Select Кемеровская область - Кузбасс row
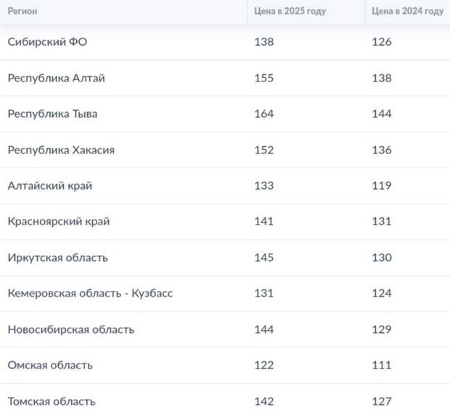This screenshot has height=418, width=450. (225, 294)
